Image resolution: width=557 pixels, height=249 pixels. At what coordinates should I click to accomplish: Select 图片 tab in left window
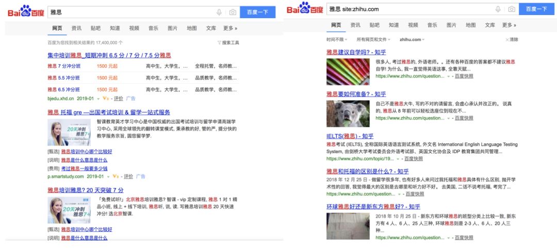pyautogui.click(x=173, y=28)
